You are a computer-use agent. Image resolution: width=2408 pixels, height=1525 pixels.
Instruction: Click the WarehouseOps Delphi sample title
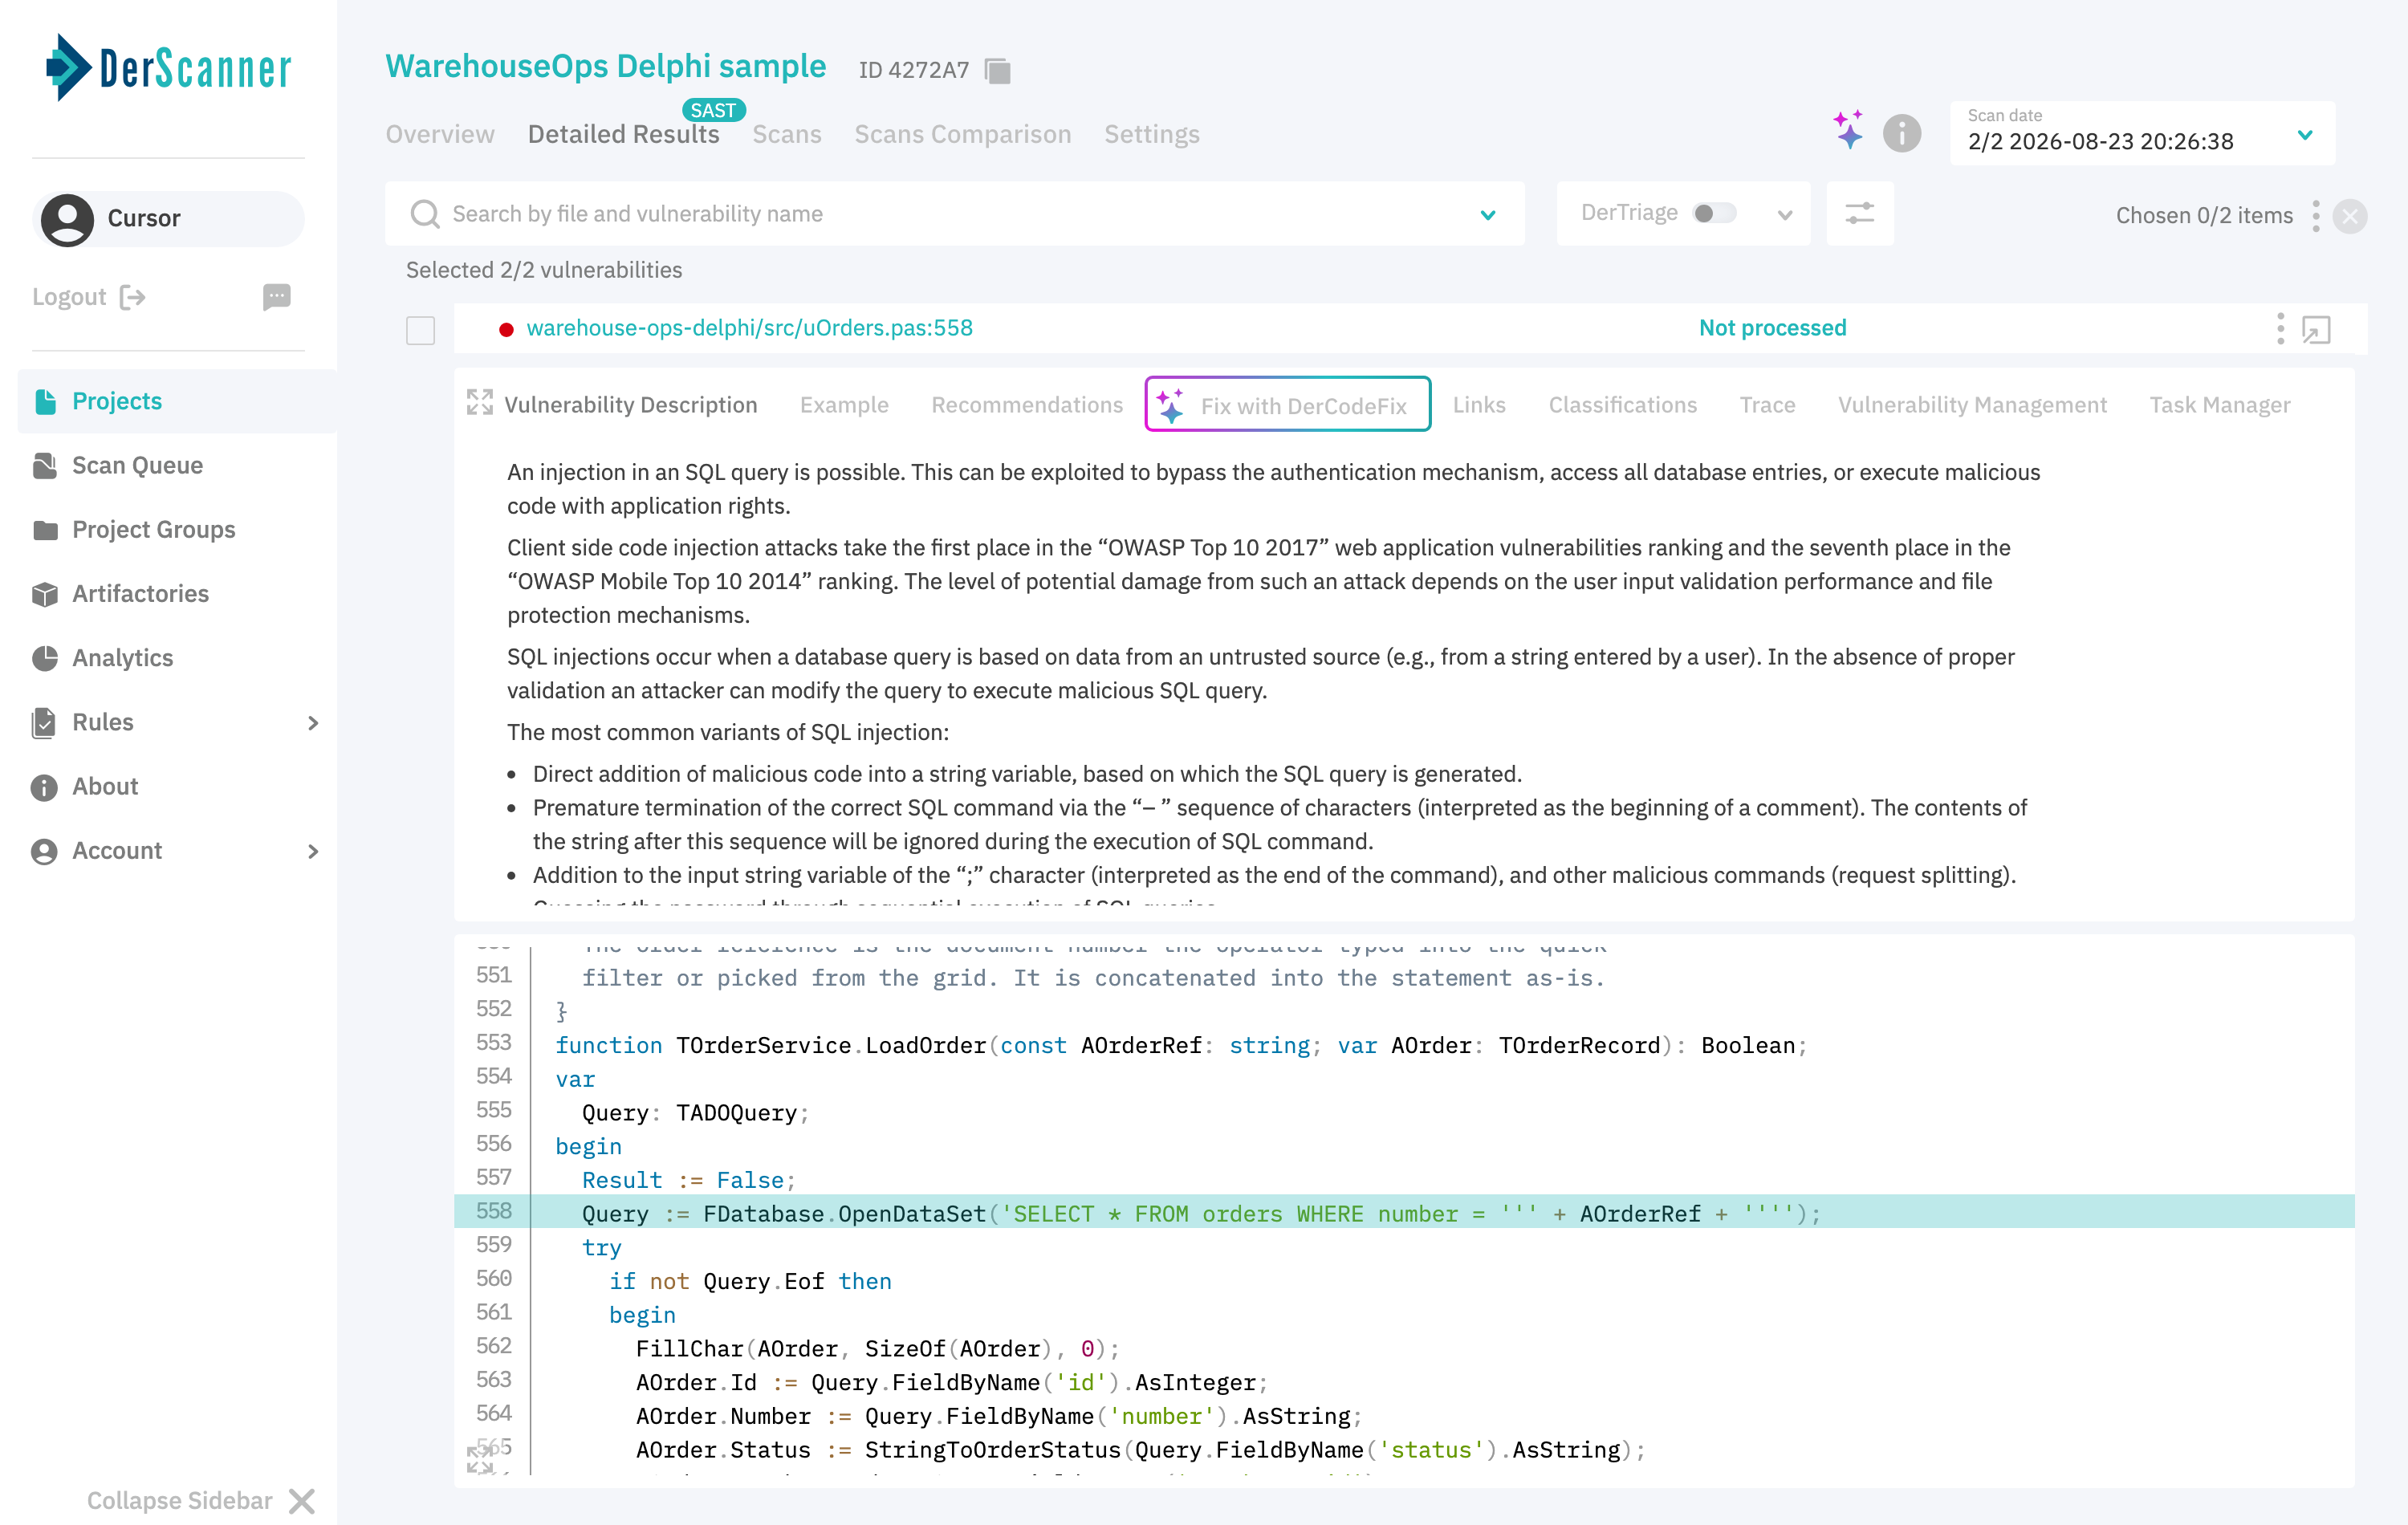click(605, 66)
